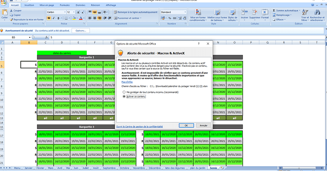Open the Plus d'infos link
The image size is (327, 171).
(x=127, y=82)
